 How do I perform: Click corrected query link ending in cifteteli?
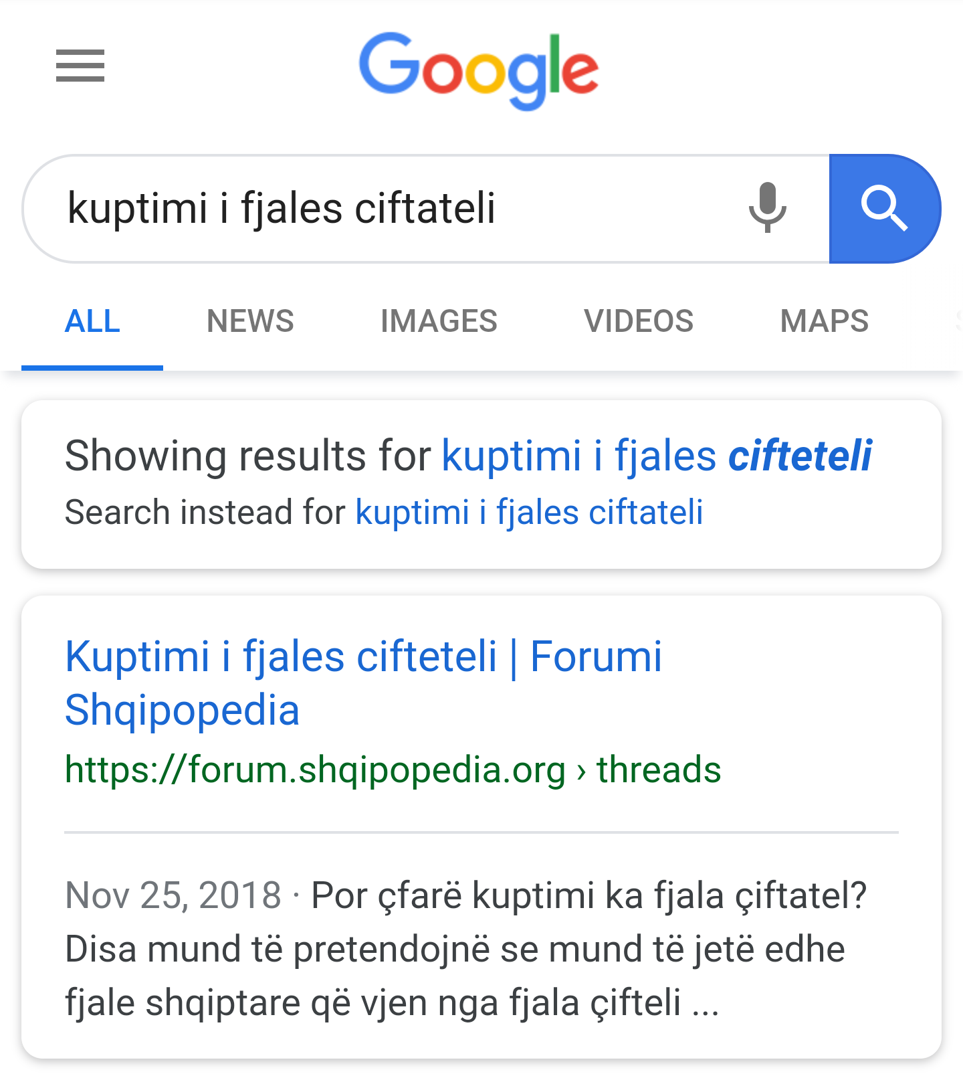657,456
